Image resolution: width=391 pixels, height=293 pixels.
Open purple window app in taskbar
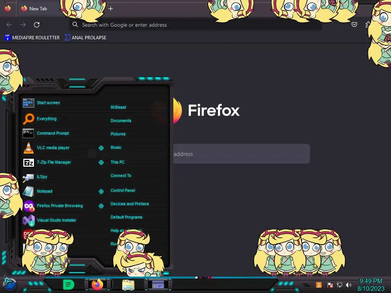point(158,285)
